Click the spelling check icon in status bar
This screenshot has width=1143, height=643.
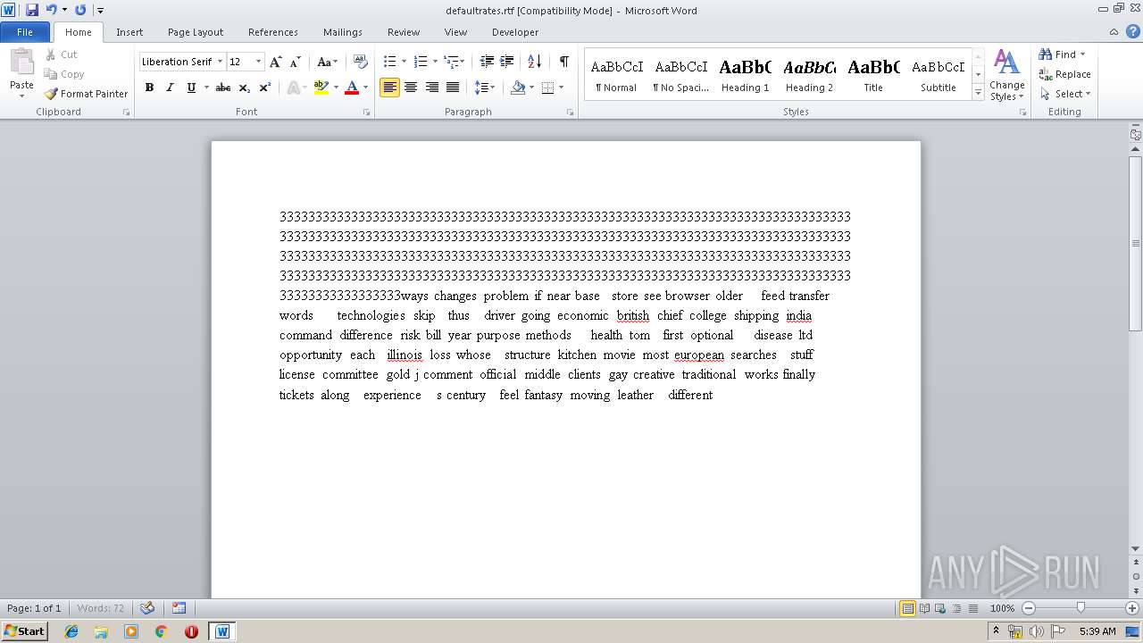pos(147,608)
